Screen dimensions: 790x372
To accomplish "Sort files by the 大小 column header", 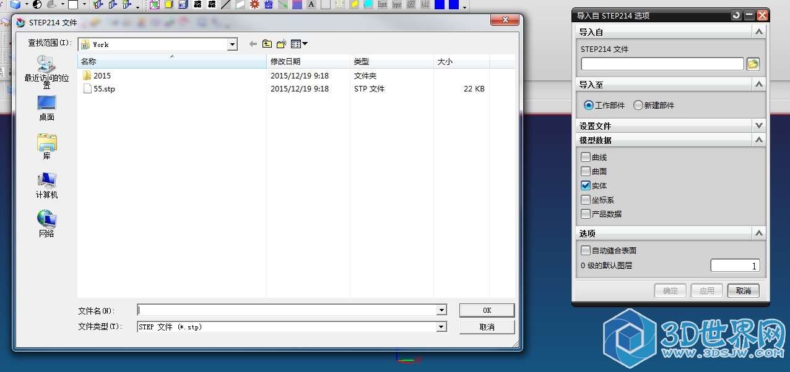I will pyautogui.click(x=461, y=62).
